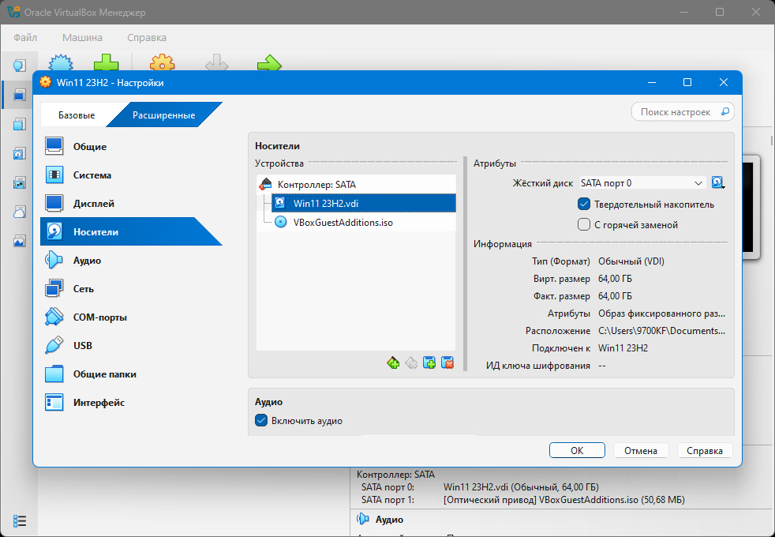
Task: Open the USB settings category
Action: coord(131,346)
